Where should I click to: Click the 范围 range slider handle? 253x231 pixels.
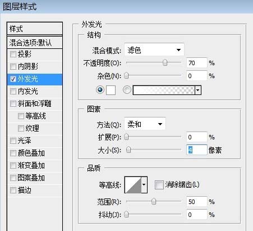click(x=154, y=202)
